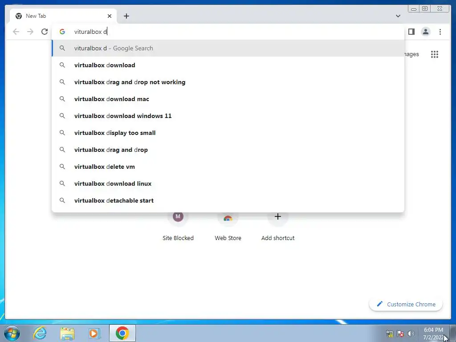Click the Customize Chrome button
The image size is (456, 342).
[406, 304]
